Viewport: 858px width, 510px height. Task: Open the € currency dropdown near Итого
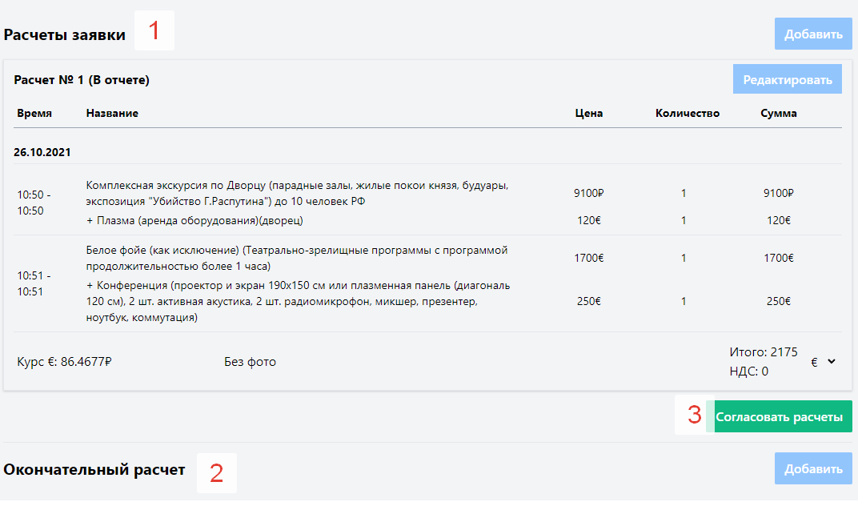click(824, 362)
